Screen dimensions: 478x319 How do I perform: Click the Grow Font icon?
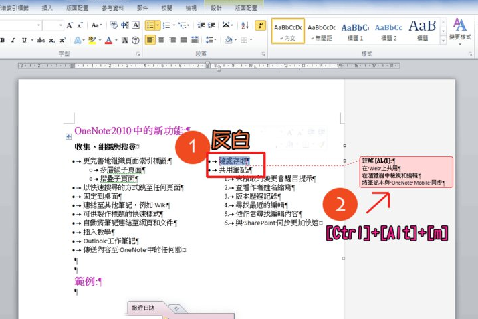coord(70,25)
